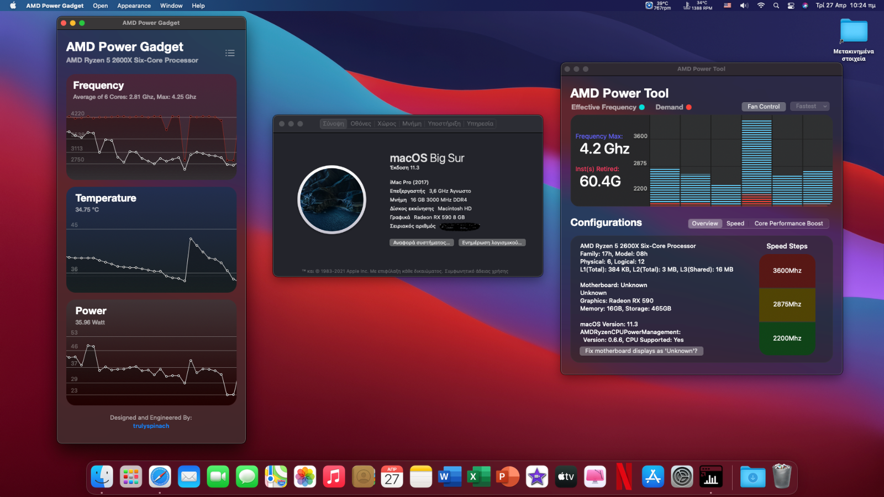Switch to the Χώρος tab
The width and height of the screenshot is (884, 497).
pos(387,124)
